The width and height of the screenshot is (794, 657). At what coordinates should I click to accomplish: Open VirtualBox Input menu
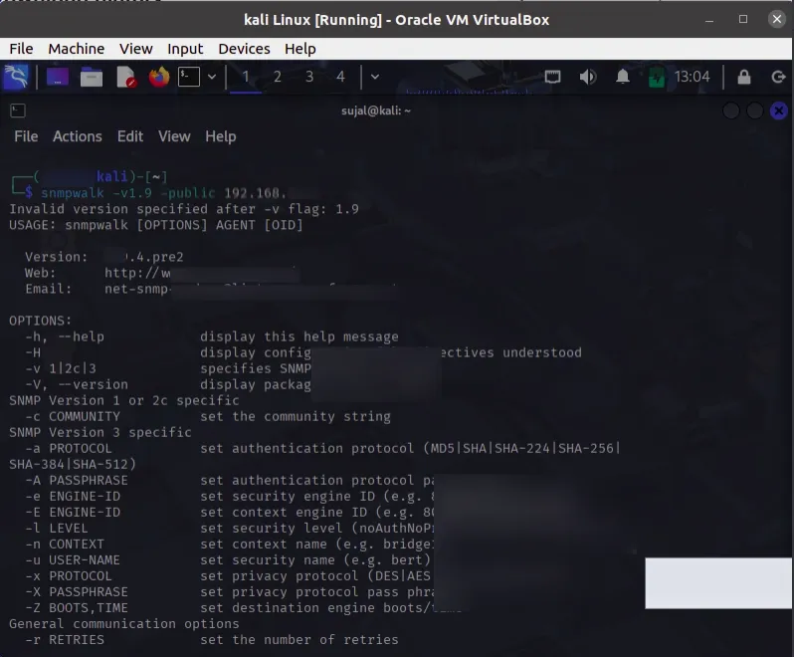[x=185, y=49]
